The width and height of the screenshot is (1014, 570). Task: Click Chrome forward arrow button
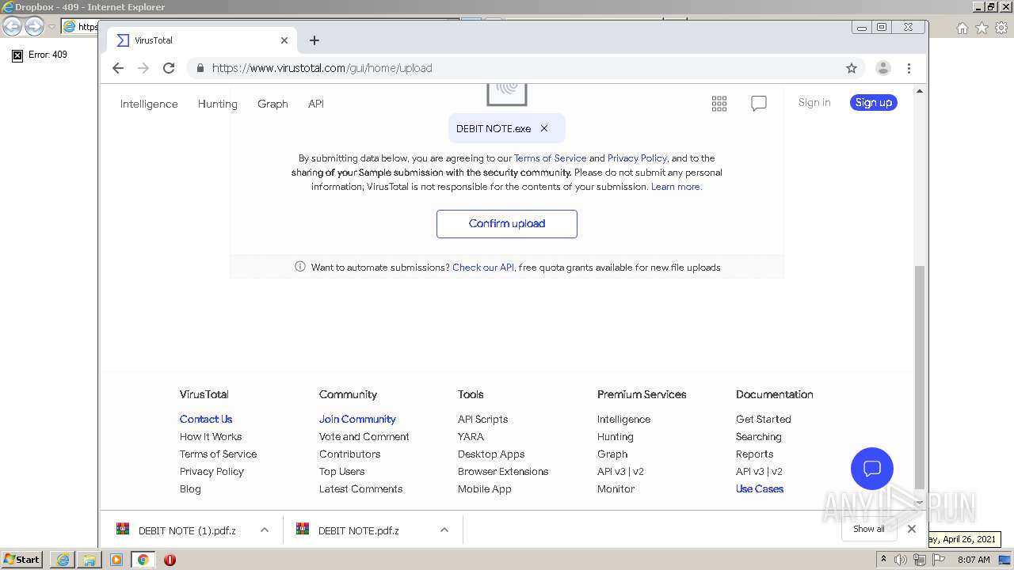click(143, 68)
